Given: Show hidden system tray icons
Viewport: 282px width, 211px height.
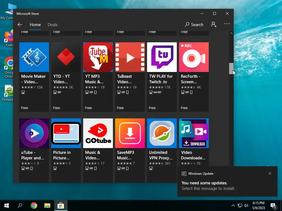Looking at the screenshot, I should pos(233,206).
